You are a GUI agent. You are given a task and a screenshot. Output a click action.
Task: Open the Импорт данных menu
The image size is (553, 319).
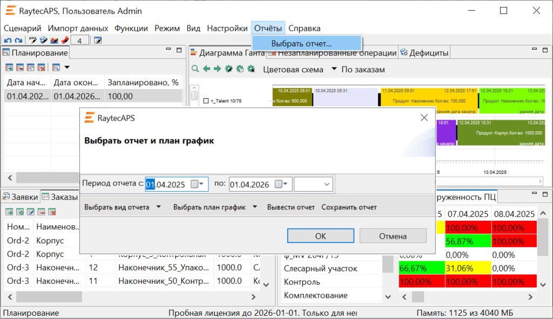pos(78,28)
